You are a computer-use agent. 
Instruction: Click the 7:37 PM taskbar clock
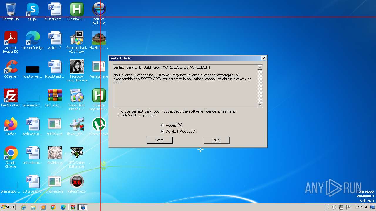pyautogui.click(x=361, y=207)
